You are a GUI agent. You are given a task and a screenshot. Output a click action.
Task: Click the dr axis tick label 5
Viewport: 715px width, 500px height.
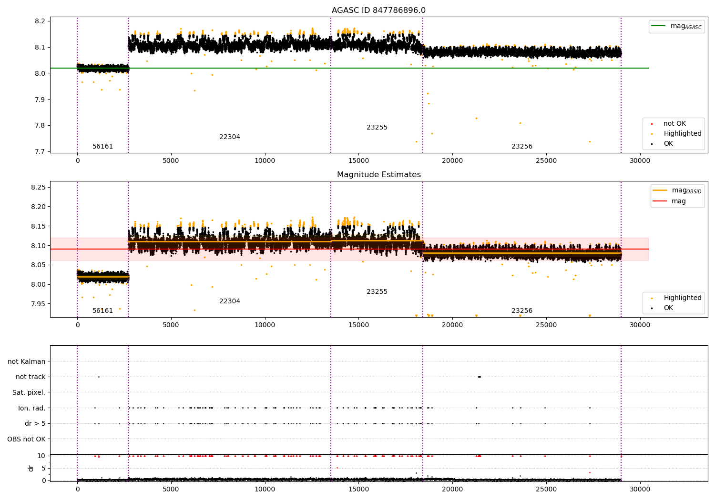pos(43,469)
